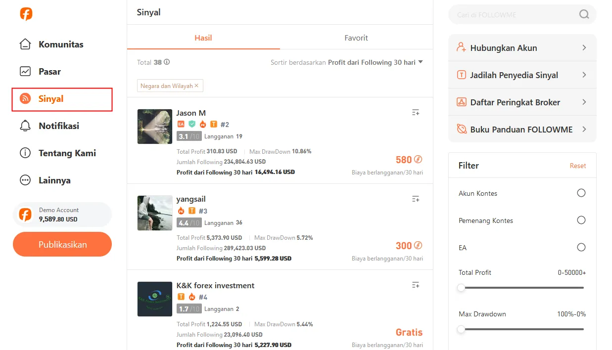Expand the Jadilah Penyedia Sinyal chevron
This screenshot has height=350, width=612.
[584, 75]
